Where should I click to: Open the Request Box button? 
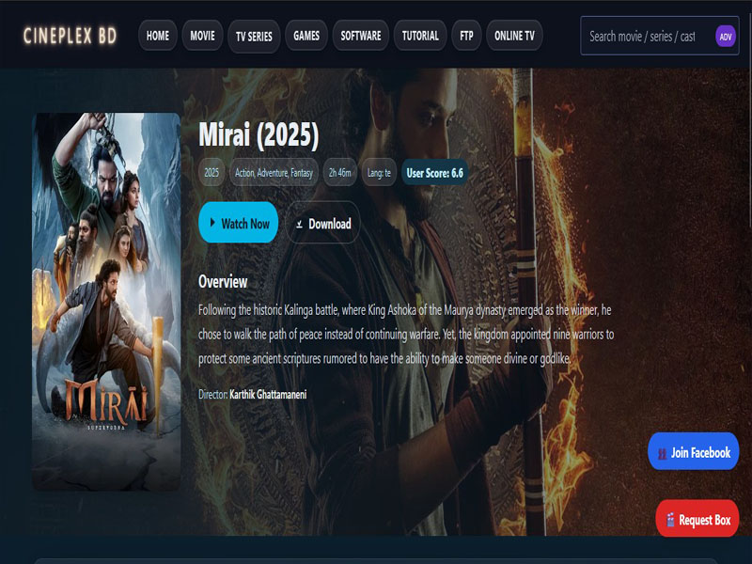697,519
